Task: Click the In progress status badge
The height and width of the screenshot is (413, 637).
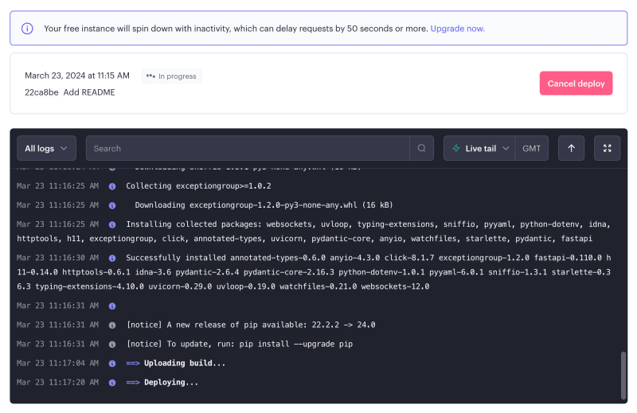Action: point(171,76)
